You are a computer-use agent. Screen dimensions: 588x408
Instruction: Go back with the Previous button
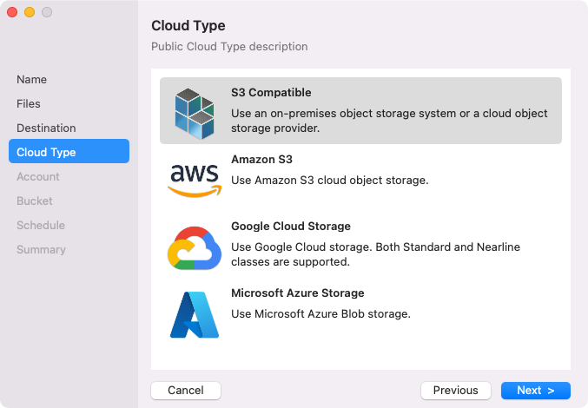[456, 391]
